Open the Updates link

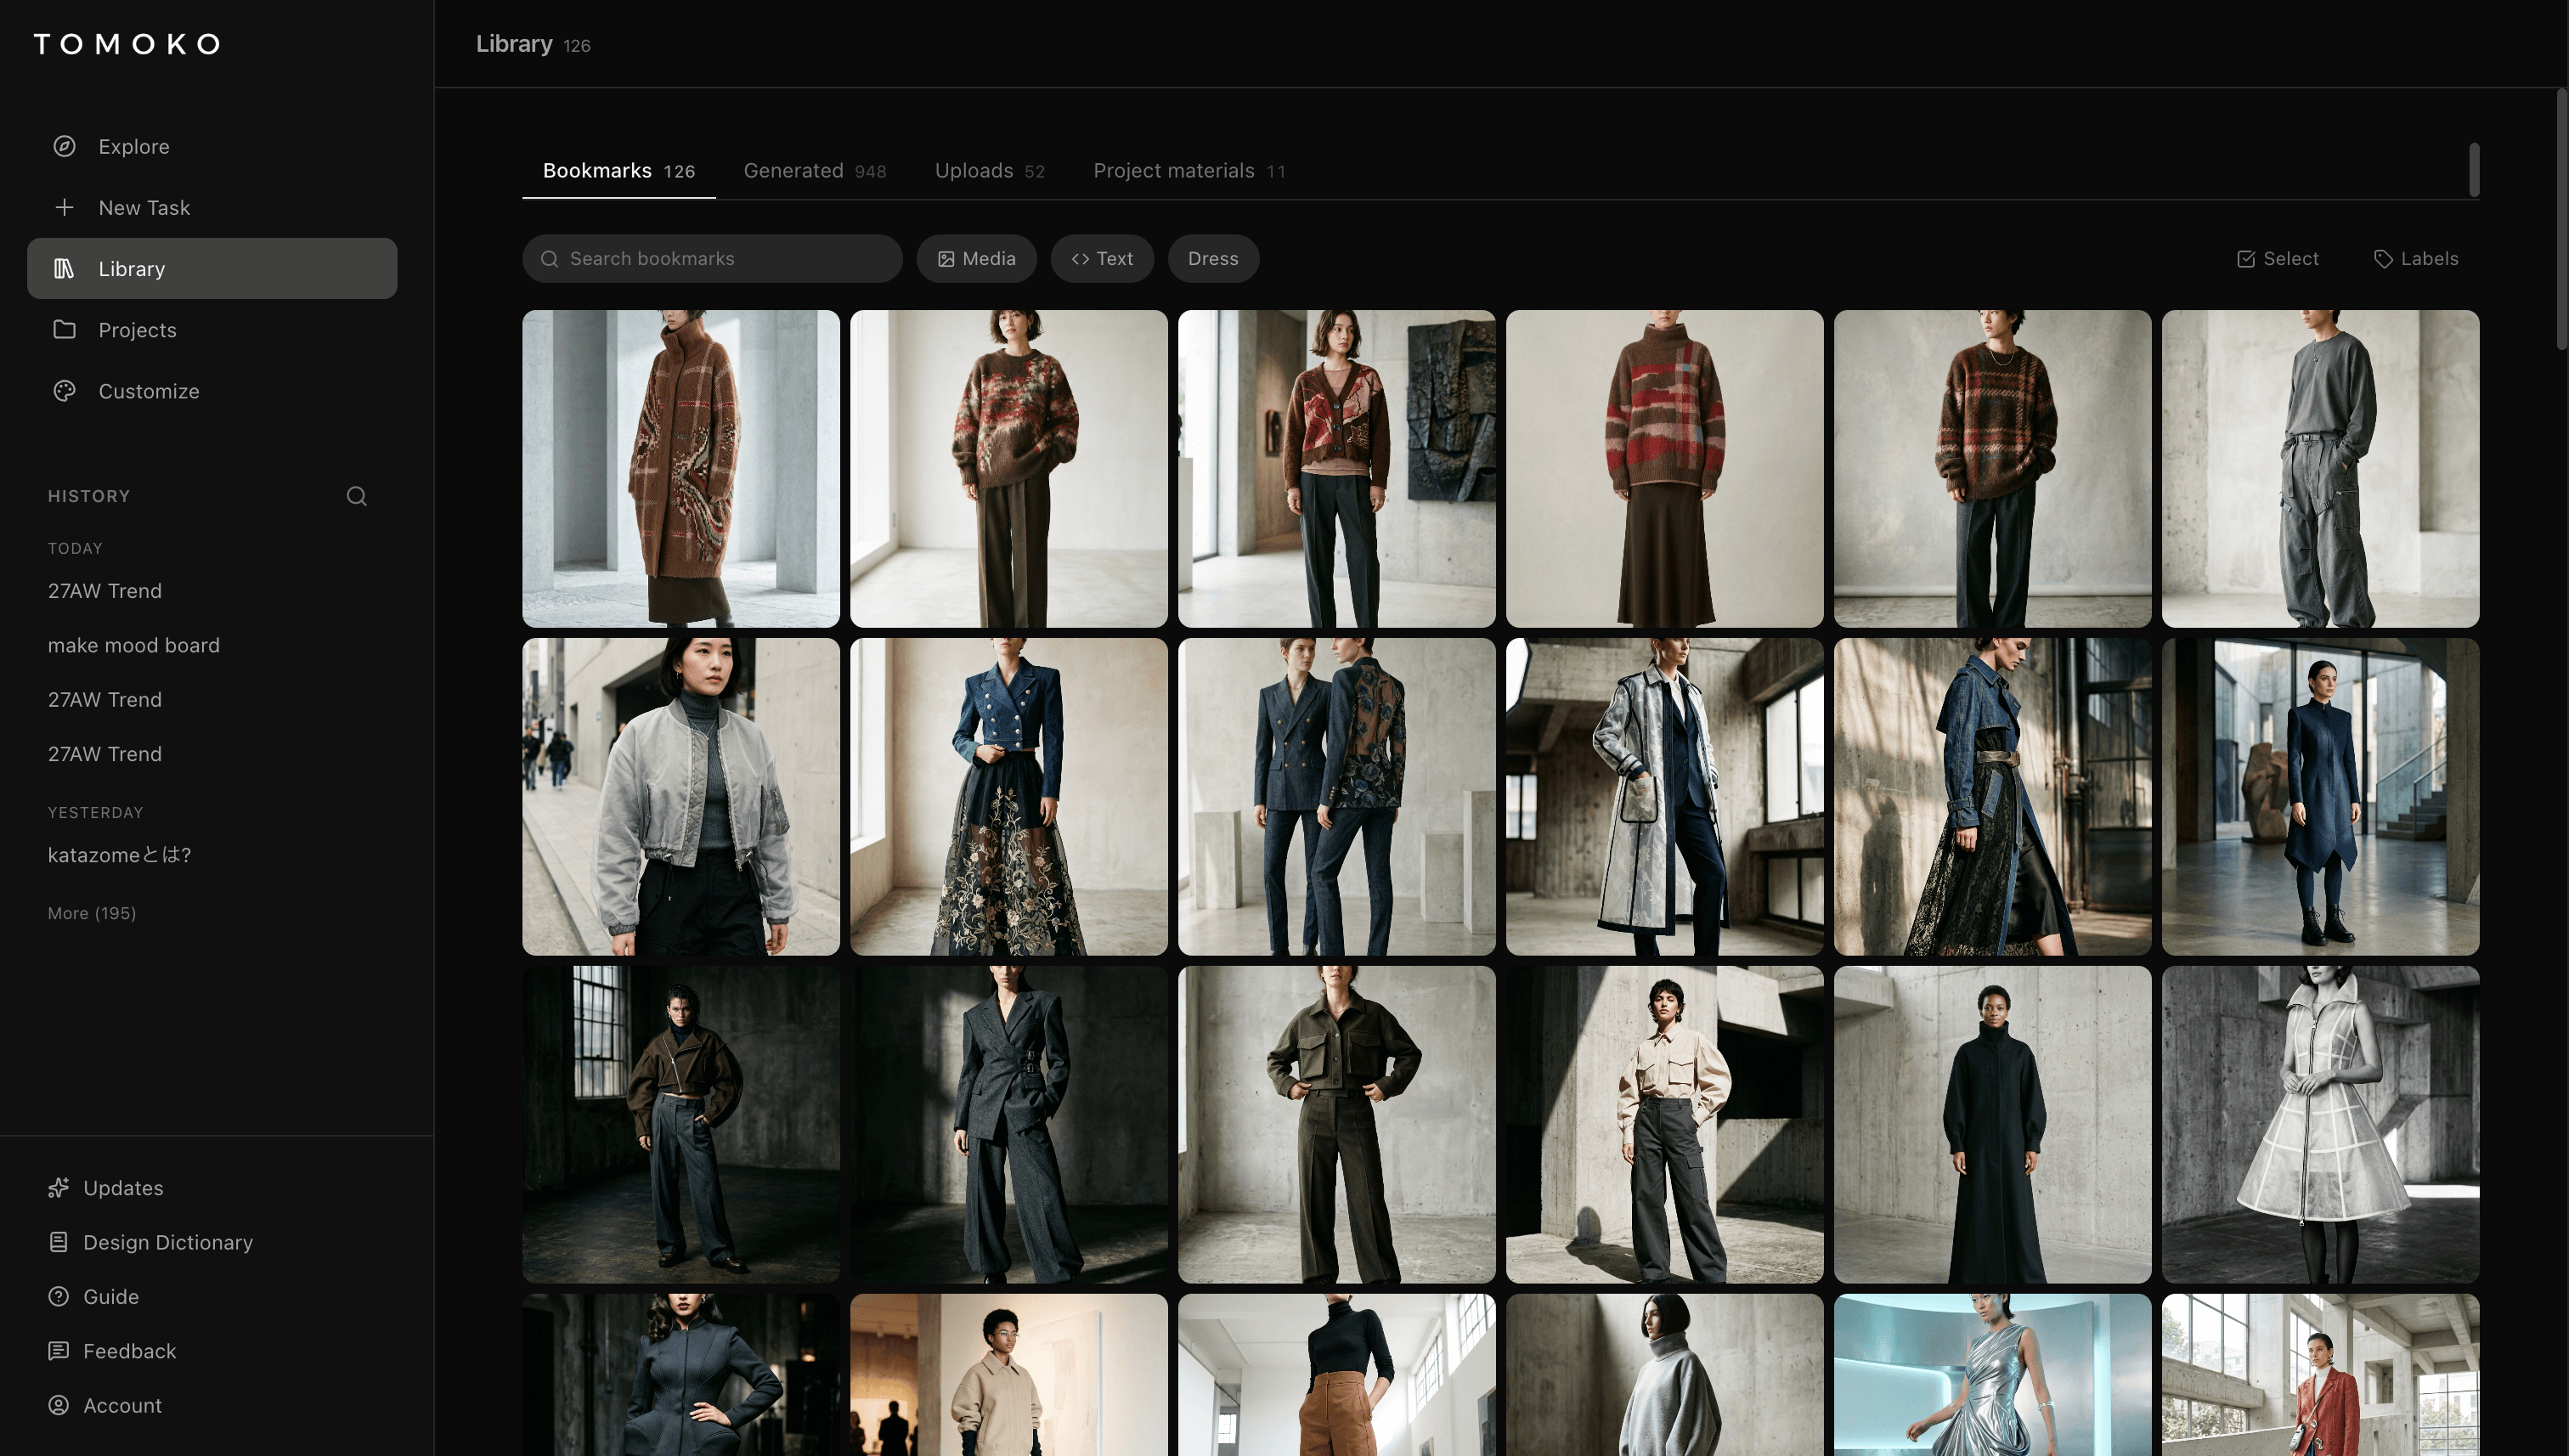123,1187
